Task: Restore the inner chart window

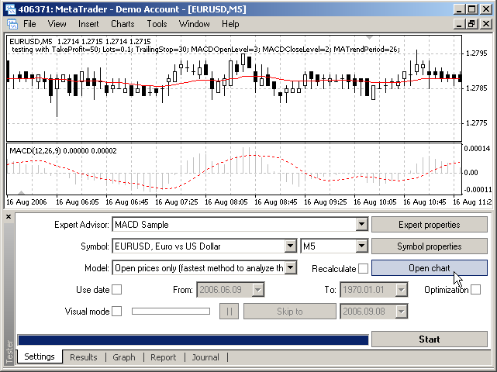Action: tap(471, 24)
